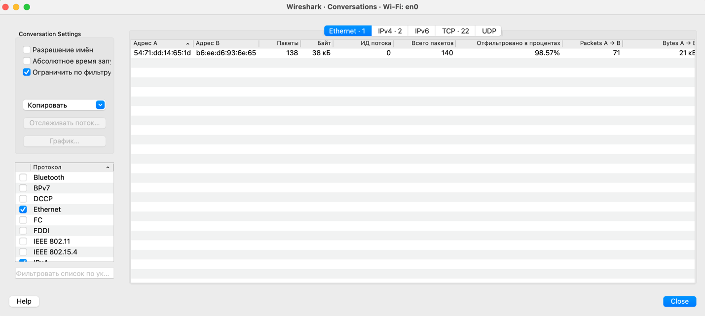This screenshot has height=316, width=705.
Task: Enable Bluetooth protocol checkbox
Action: pos(23,177)
